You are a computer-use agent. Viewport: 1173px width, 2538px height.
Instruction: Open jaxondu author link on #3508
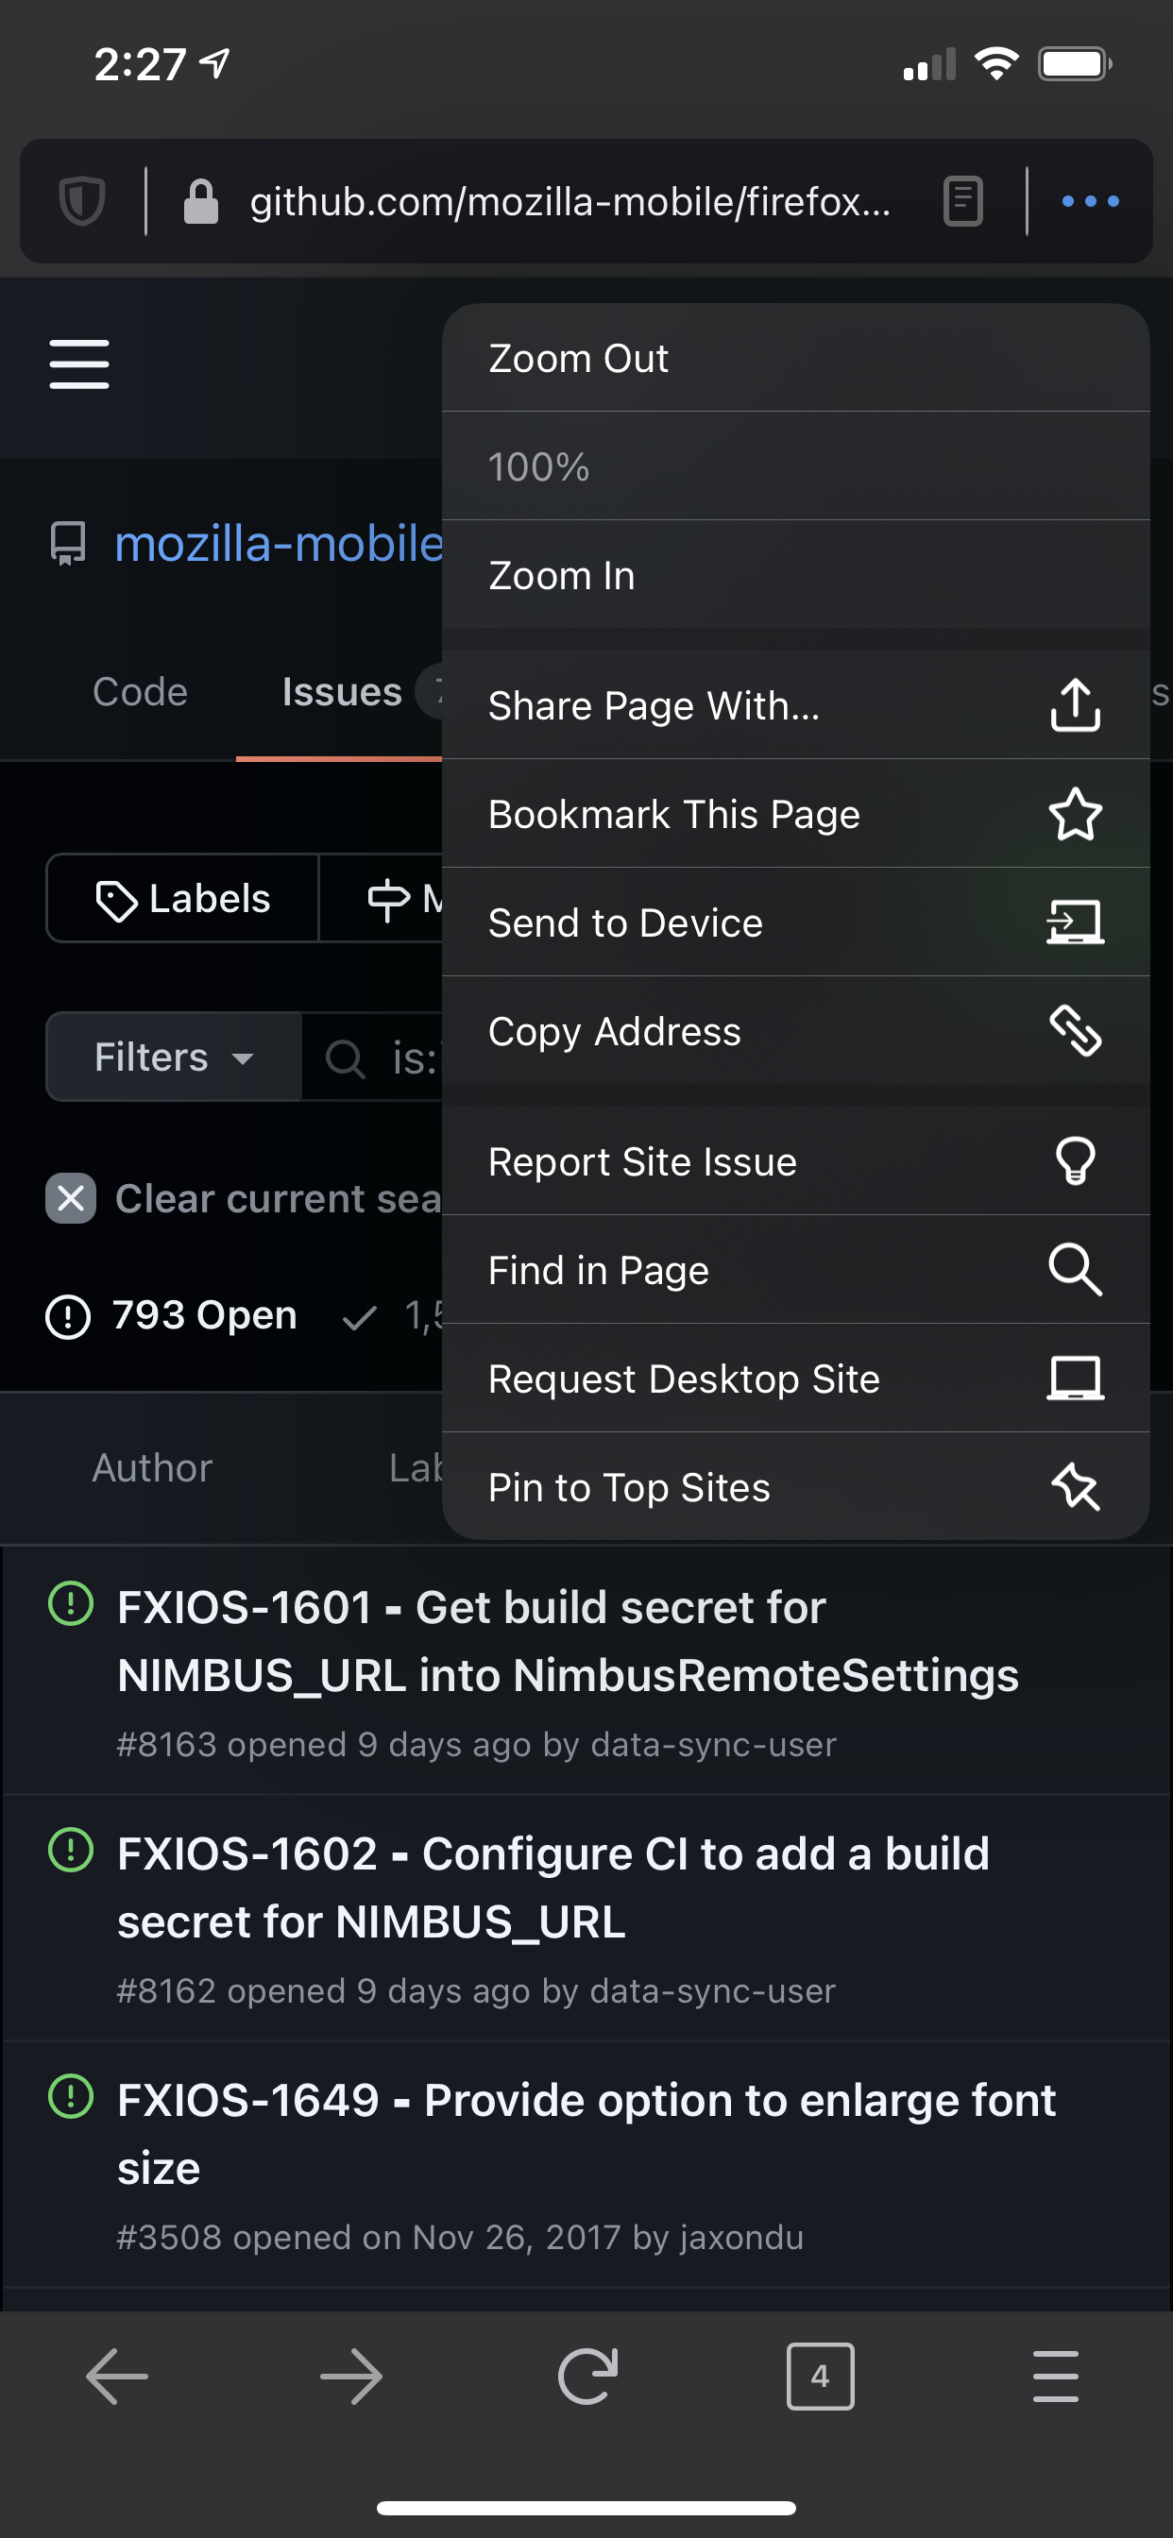pos(741,2237)
